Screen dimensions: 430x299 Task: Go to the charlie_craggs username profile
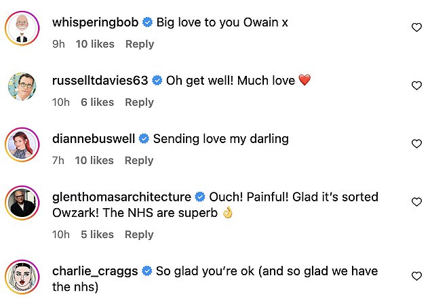coord(95,271)
